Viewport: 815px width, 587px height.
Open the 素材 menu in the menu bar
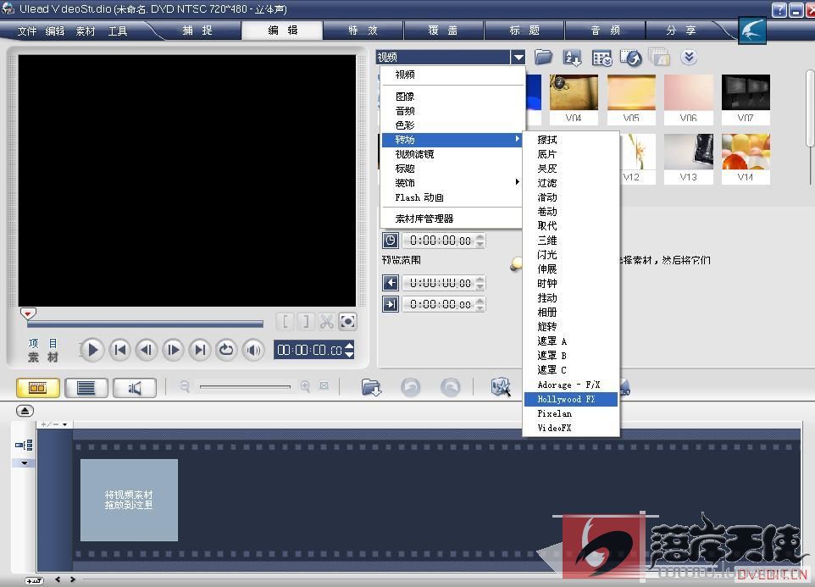86,31
